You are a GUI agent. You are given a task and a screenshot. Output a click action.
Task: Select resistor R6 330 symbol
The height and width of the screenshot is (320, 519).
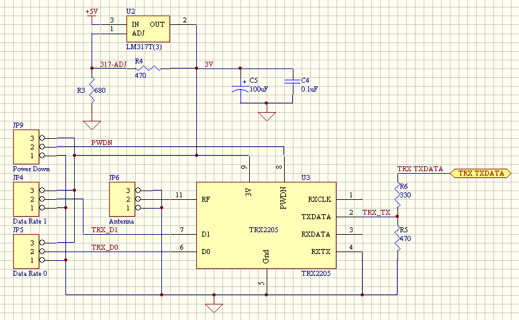tap(398, 195)
